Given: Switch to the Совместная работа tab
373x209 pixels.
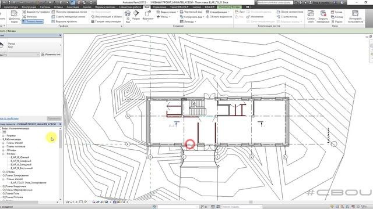Looking at the screenshot, I should pyautogui.click(x=130, y=7).
